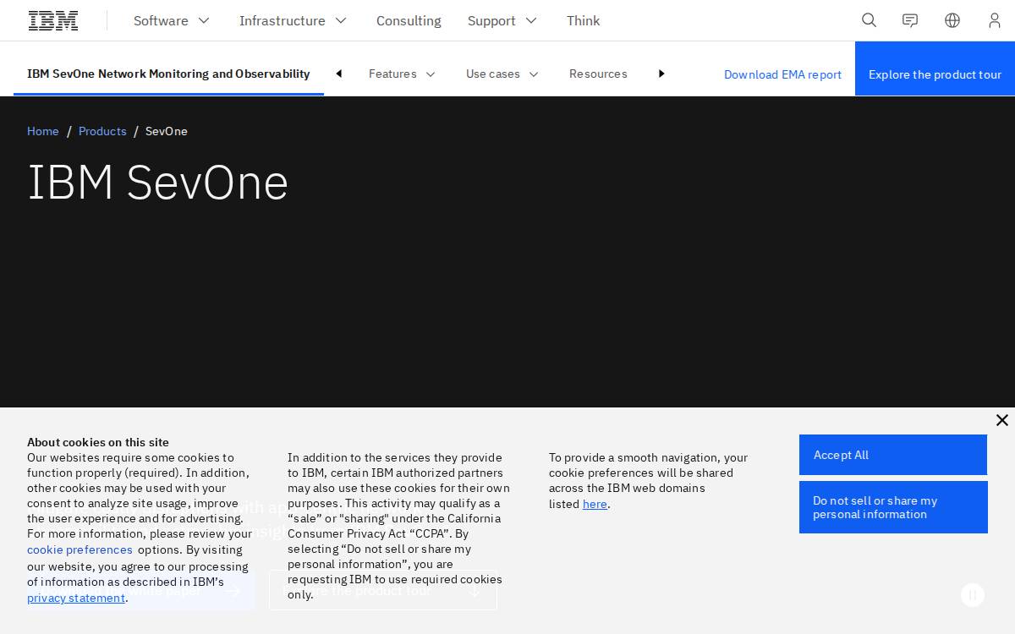Click 'About cookies on this site' heading
The width and height of the screenshot is (1015, 634).
tap(98, 442)
